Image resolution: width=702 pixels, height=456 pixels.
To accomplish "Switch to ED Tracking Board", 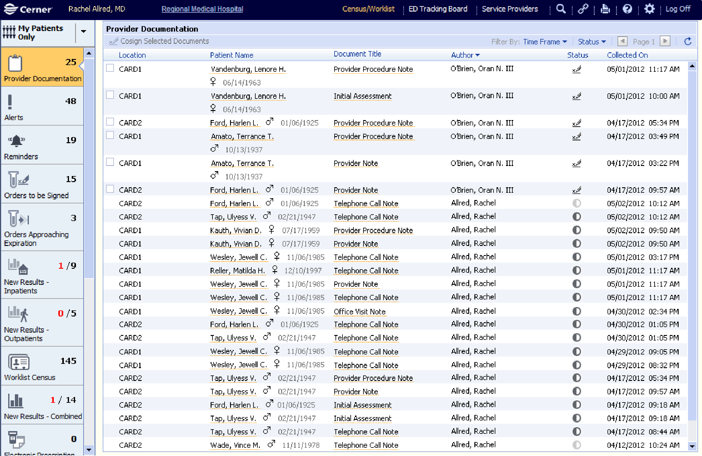I will point(438,9).
